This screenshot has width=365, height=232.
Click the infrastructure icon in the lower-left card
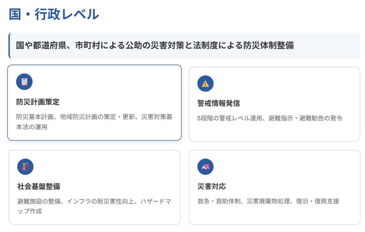point(25,167)
